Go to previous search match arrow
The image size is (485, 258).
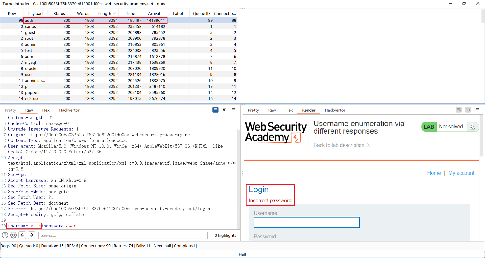[x=22, y=235]
